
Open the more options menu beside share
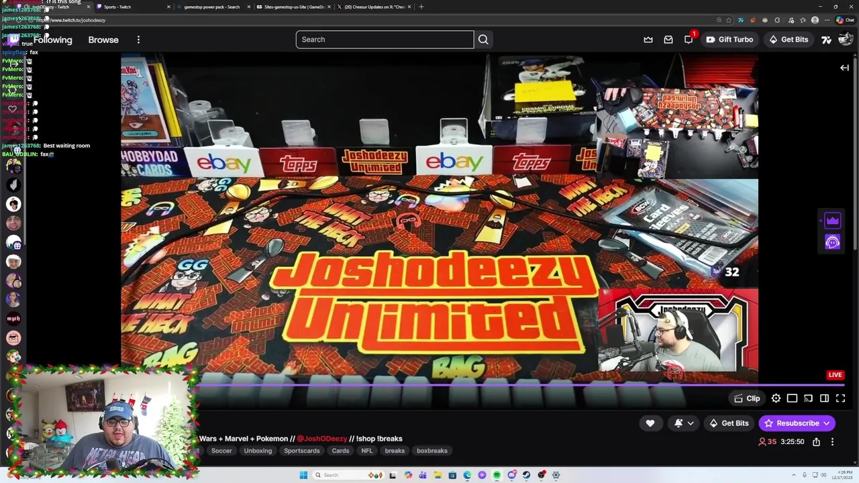pos(832,442)
